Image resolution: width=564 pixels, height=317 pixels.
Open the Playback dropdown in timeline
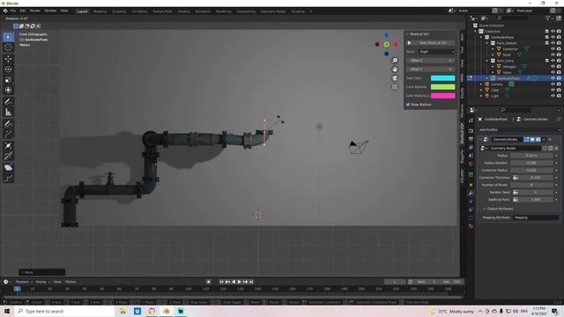pyautogui.click(x=24, y=282)
